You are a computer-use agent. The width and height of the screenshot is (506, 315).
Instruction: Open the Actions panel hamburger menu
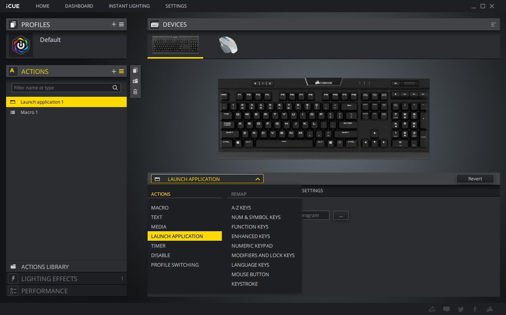(121, 71)
